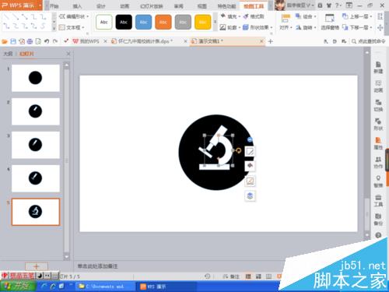Click the save disk icon
The height and width of the screenshot is (292, 389).
coord(13,41)
